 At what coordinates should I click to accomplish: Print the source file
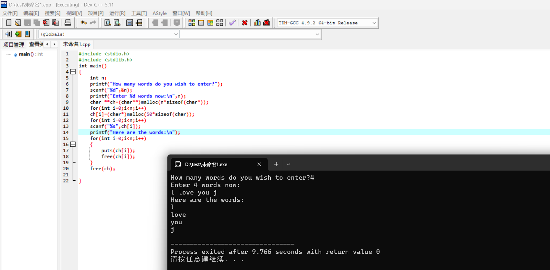tap(68, 23)
